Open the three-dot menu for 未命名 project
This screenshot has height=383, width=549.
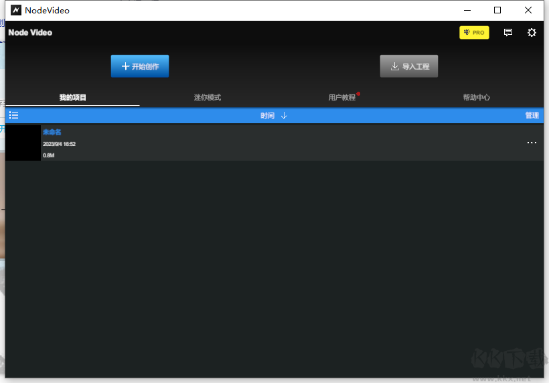click(x=532, y=143)
